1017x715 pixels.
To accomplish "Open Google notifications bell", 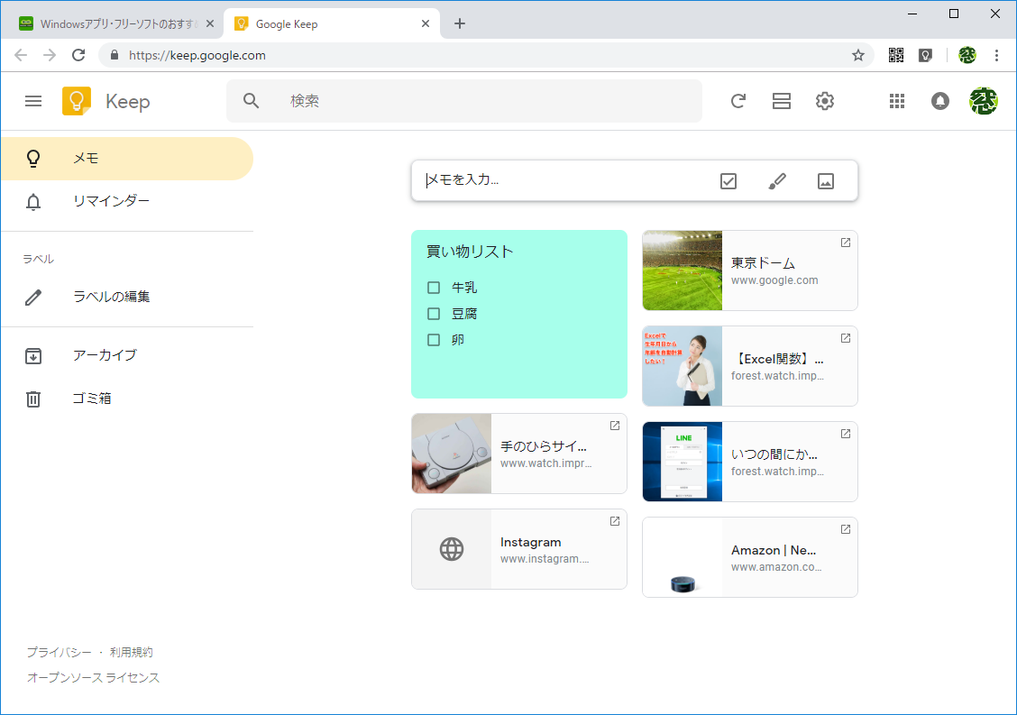I will pyautogui.click(x=940, y=101).
